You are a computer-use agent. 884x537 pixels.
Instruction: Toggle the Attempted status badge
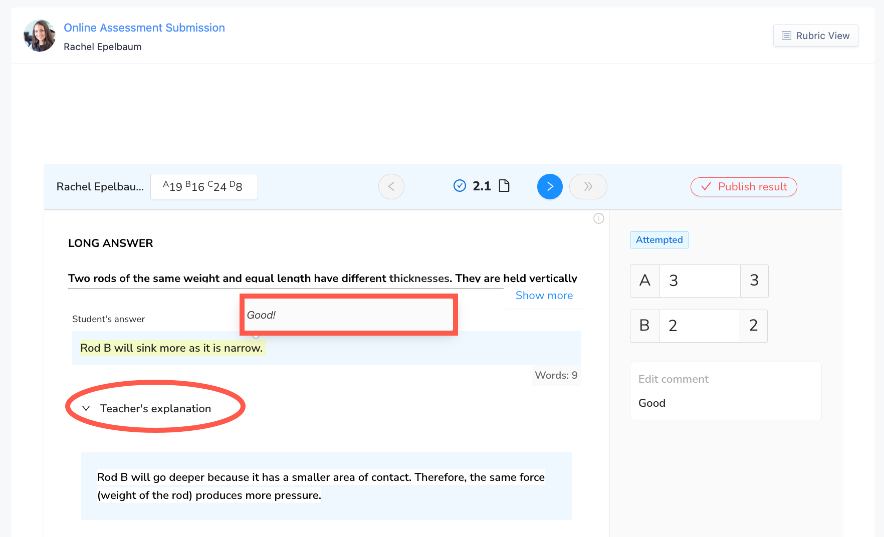(x=659, y=239)
